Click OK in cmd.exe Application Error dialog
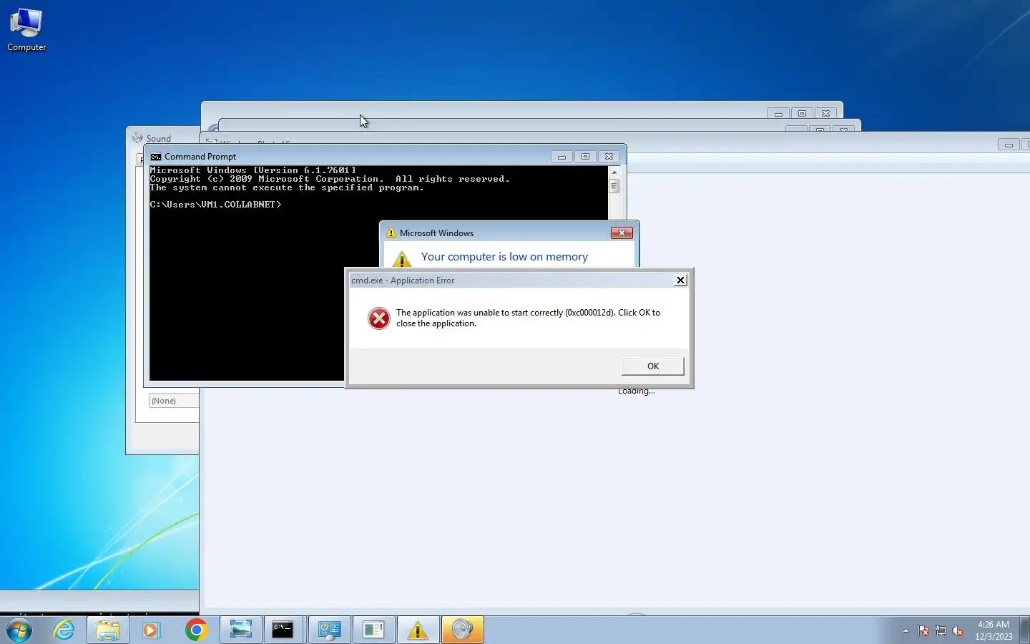 [653, 366]
